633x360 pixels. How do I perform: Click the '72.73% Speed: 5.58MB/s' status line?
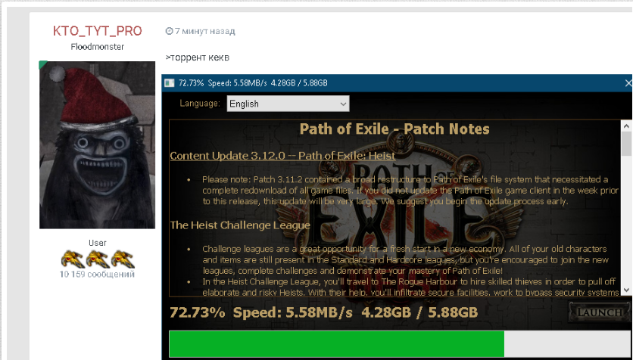pyautogui.click(x=323, y=312)
